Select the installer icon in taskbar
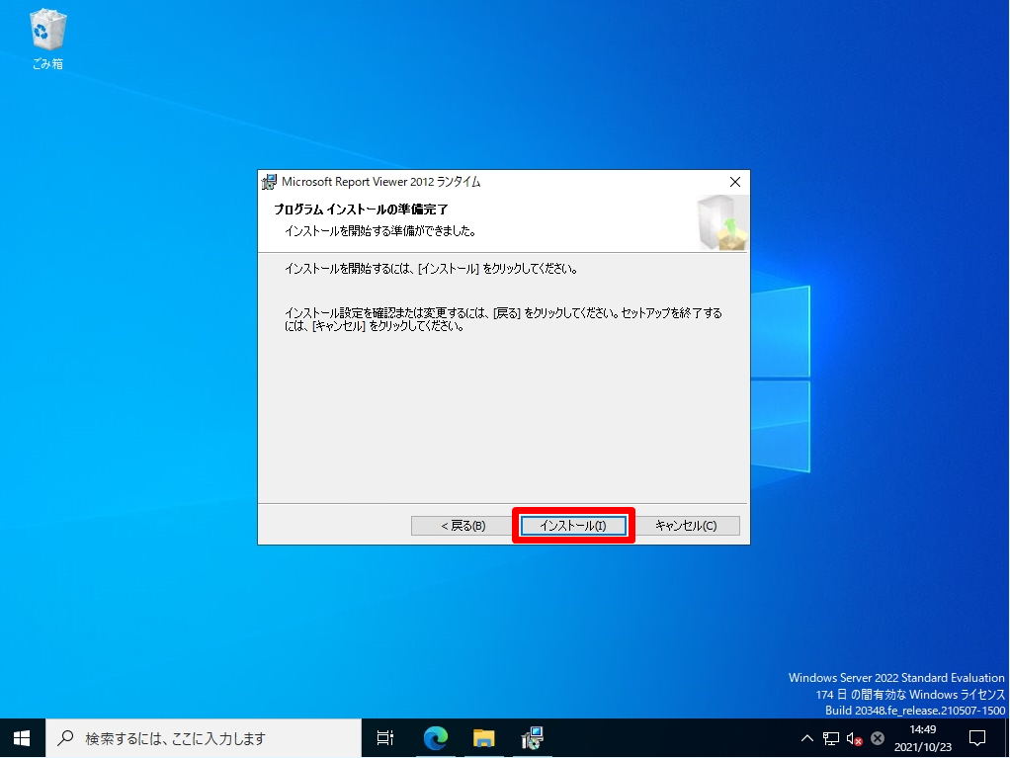Image resolution: width=1010 pixels, height=758 pixels. point(533,738)
